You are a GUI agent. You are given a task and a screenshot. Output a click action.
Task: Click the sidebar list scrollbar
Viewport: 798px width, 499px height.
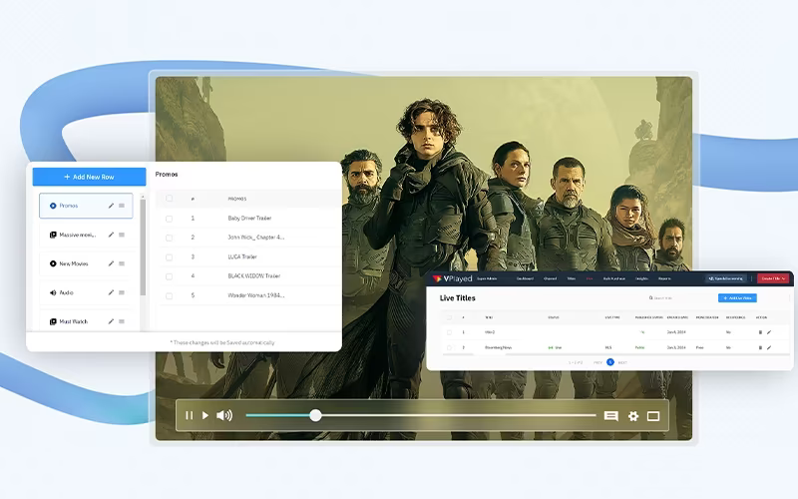click(143, 247)
